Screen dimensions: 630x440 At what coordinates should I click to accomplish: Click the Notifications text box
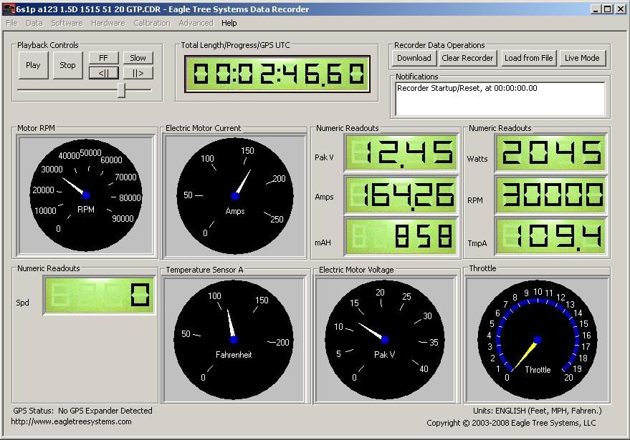coord(500,98)
